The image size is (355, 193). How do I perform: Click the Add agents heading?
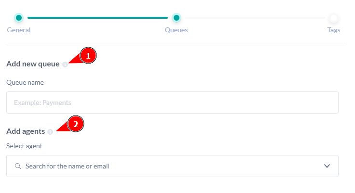pyautogui.click(x=26, y=131)
